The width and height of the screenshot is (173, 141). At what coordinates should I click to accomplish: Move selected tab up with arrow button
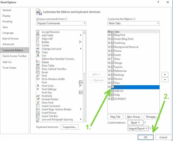point(165,75)
